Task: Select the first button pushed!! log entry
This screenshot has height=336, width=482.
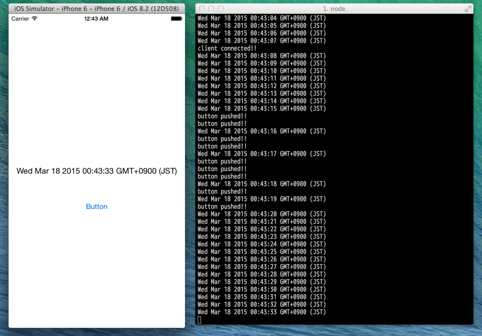Action: click(222, 116)
